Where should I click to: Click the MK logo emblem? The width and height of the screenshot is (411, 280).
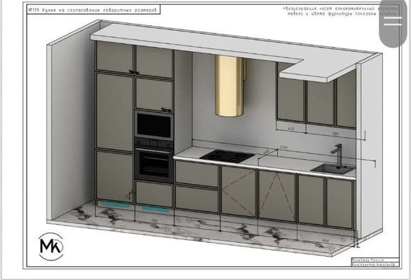51,246
